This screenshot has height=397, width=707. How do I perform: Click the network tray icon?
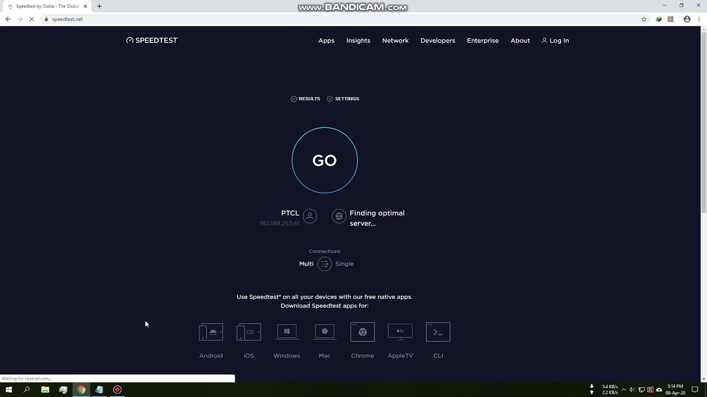641,390
